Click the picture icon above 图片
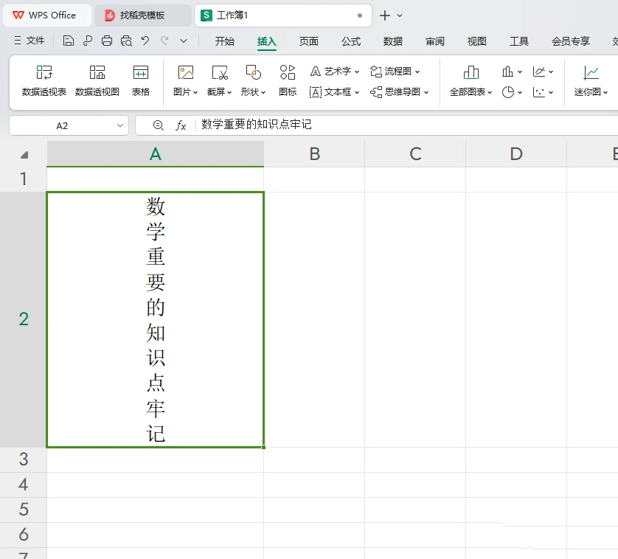The height and width of the screenshot is (559, 618). coord(186,72)
